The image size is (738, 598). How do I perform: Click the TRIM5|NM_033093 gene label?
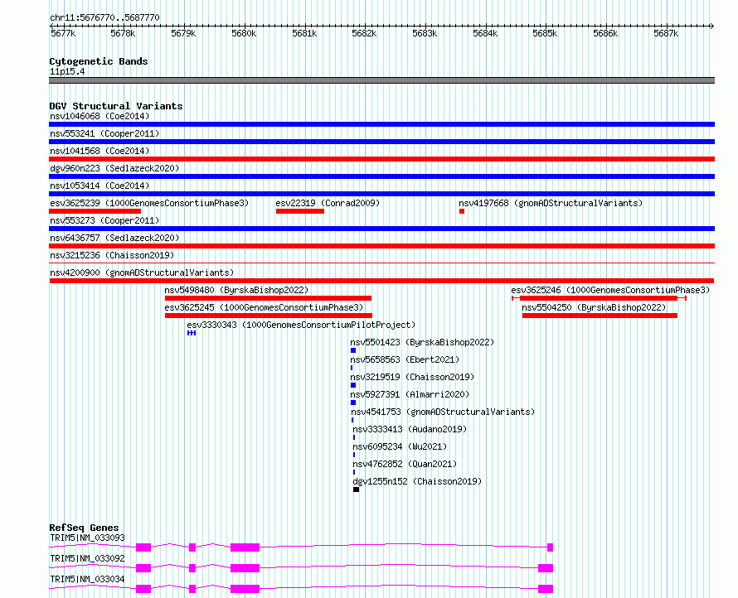(88, 538)
